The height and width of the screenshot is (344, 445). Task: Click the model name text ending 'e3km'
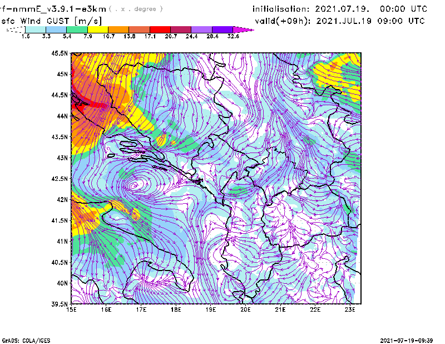pos(53,9)
